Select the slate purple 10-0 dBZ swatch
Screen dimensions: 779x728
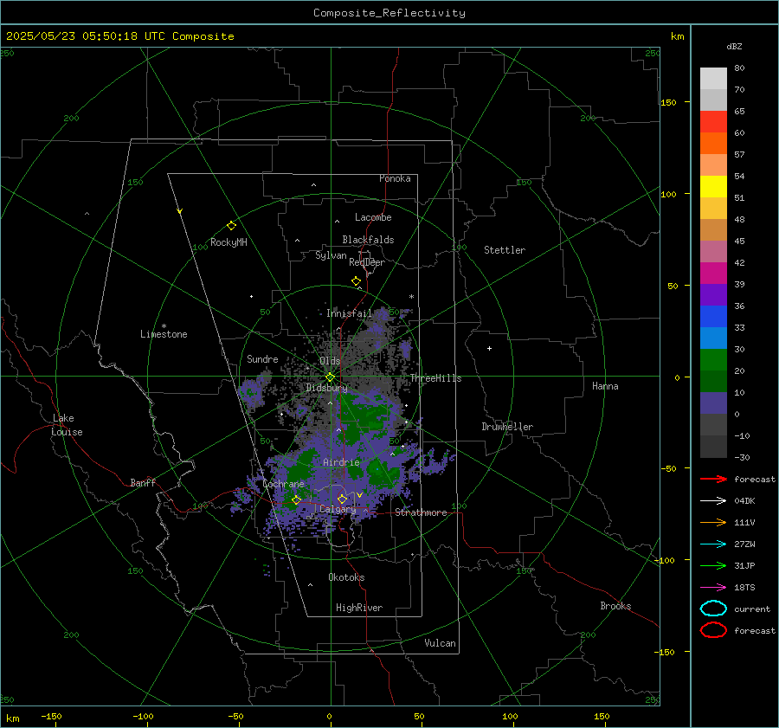pyautogui.click(x=713, y=403)
